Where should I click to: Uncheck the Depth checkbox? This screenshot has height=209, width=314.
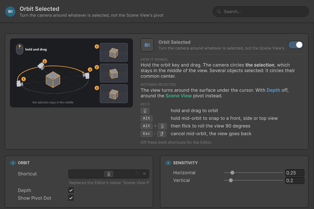click(71, 190)
